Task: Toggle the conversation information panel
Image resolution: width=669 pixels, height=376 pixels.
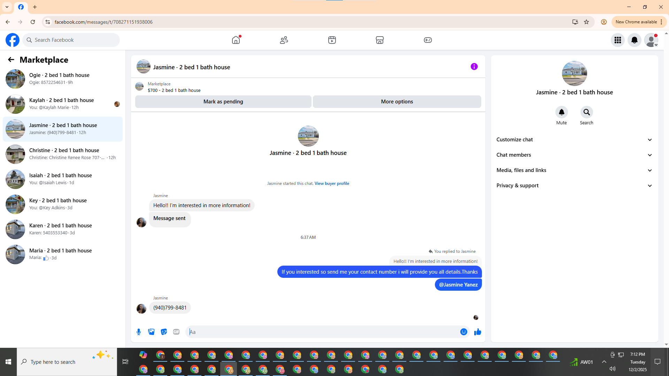Action: pos(474,66)
